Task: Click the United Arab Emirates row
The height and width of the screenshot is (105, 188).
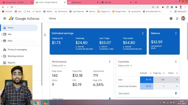Action: 148,86
